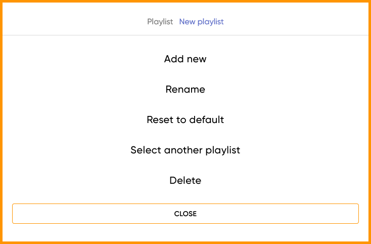Image resolution: width=371 pixels, height=244 pixels.
Task: Click the gray Playlist label
Action: point(160,22)
